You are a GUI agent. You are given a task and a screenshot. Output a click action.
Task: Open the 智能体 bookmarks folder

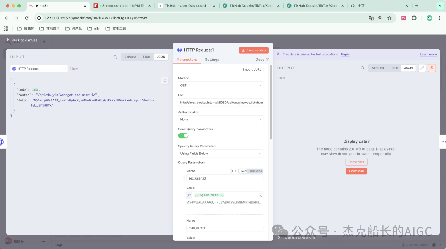26,29
